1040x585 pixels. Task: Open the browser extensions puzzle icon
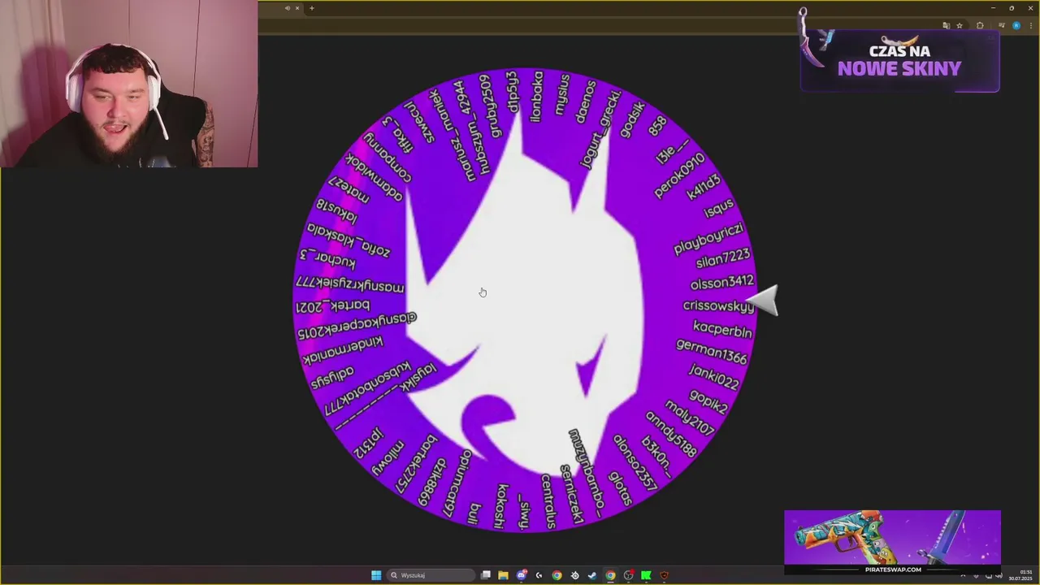980,25
